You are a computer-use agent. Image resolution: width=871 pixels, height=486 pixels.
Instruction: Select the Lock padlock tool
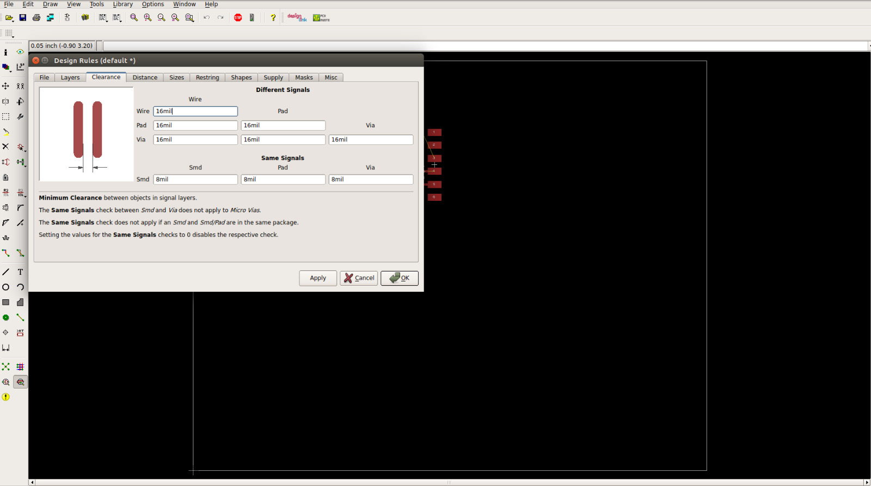pos(5,177)
